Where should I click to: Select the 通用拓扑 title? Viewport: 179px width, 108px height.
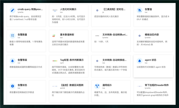coord(107,85)
